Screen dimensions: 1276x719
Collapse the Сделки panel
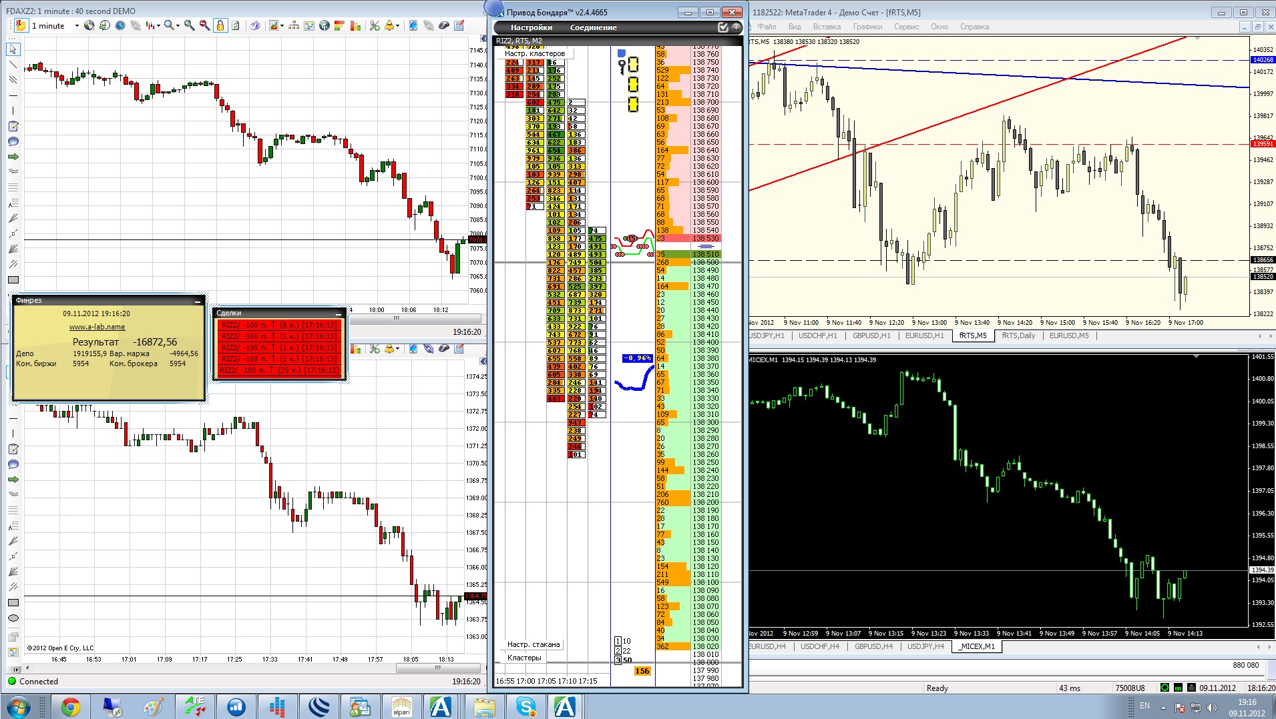click(339, 313)
